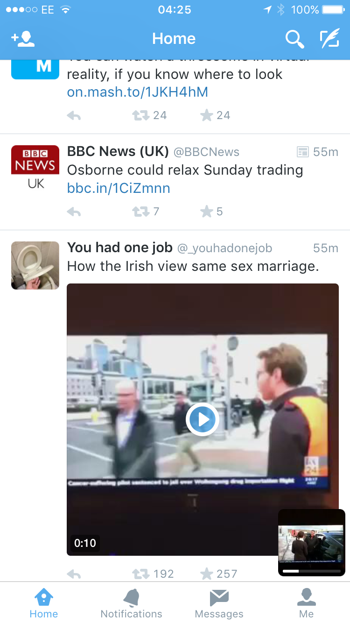Favorite the BBC News Osborne tweet
Viewport: 350px width, 623px height.
tap(207, 212)
